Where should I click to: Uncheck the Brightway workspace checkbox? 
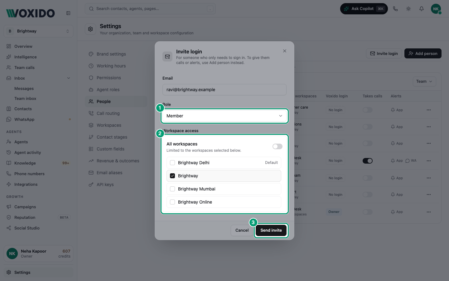click(172, 176)
